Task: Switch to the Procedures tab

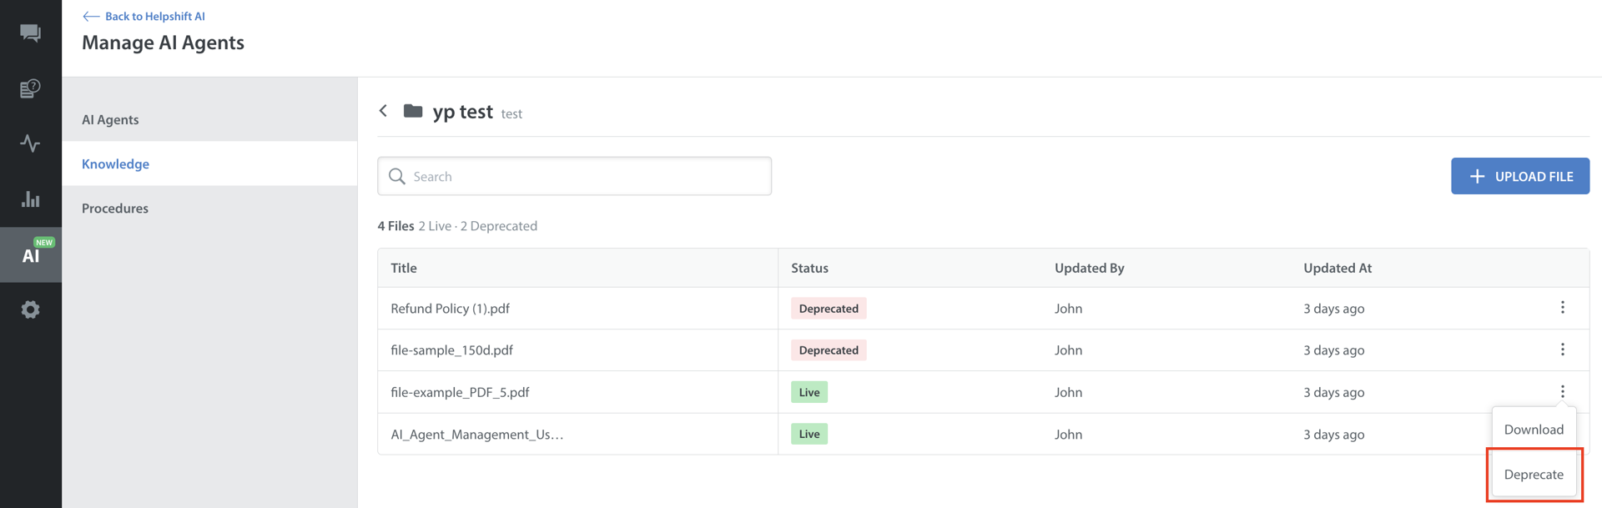Action: coord(115,209)
